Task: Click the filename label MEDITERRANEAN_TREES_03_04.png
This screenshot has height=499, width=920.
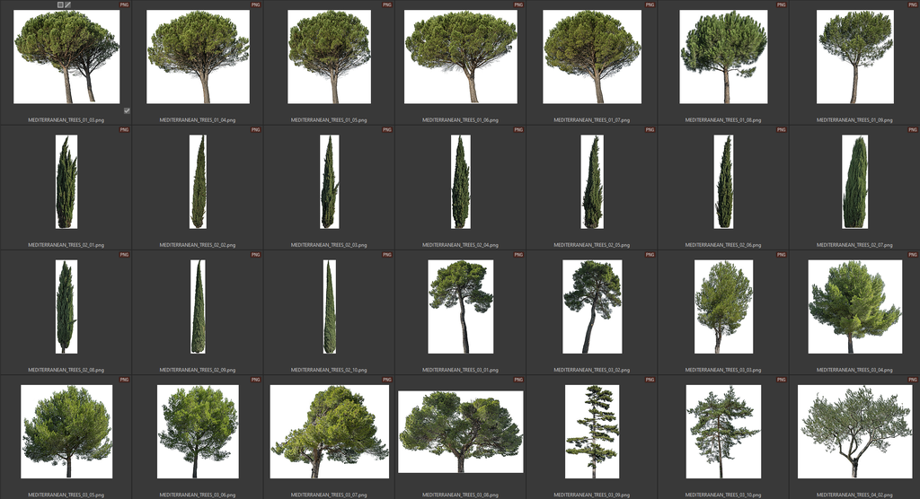Action: coord(854,369)
